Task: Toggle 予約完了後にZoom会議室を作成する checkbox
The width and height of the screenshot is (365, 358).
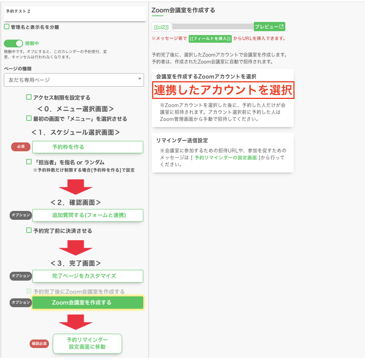Action: coord(29,291)
